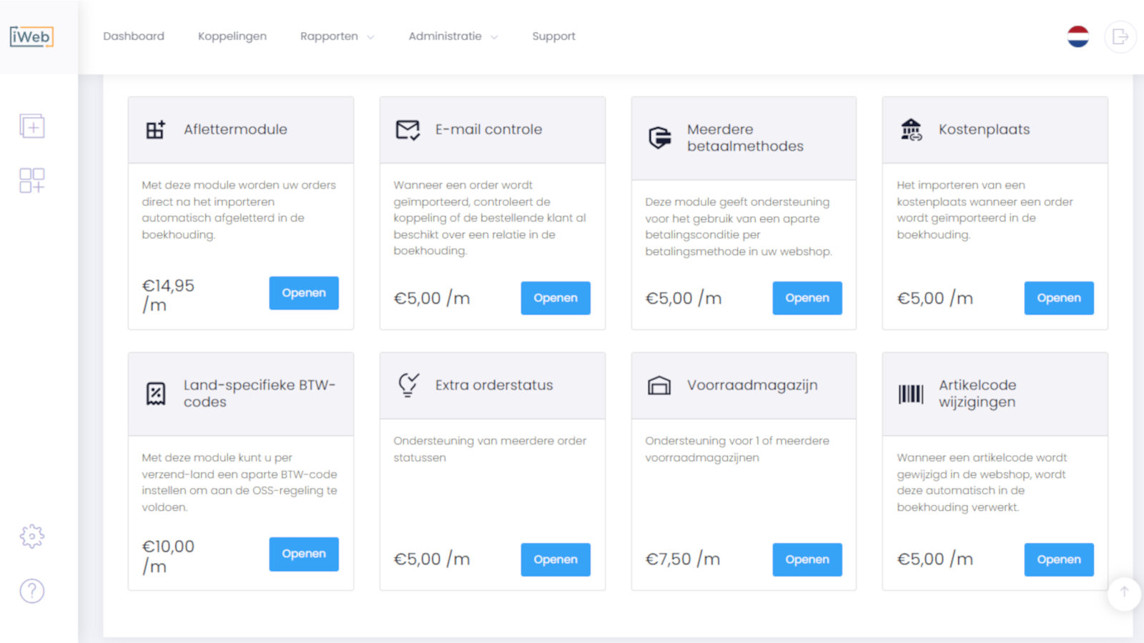Click the Dutch flag language icon

click(1078, 36)
